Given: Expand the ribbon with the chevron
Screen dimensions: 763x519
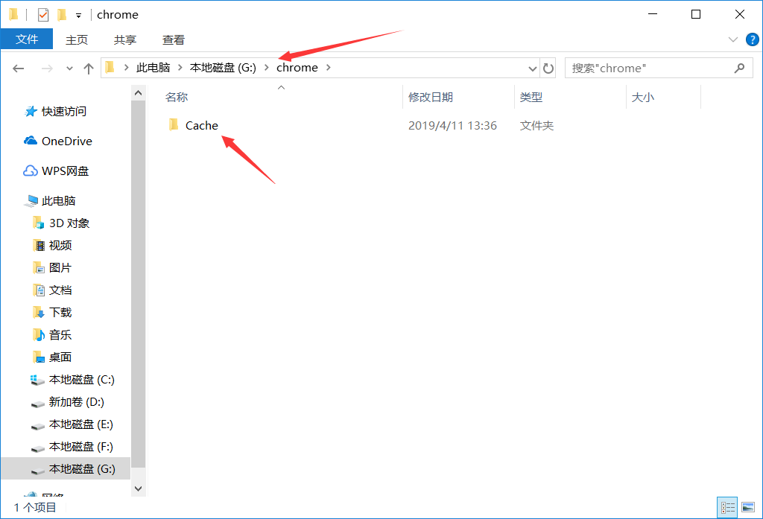Looking at the screenshot, I should (733, 39).
